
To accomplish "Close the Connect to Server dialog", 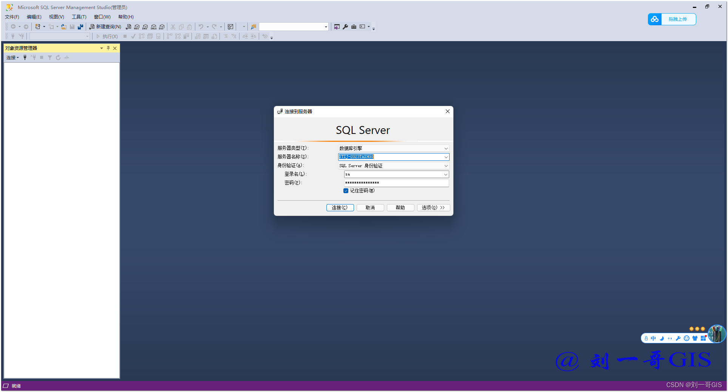I will pos(447,111).
